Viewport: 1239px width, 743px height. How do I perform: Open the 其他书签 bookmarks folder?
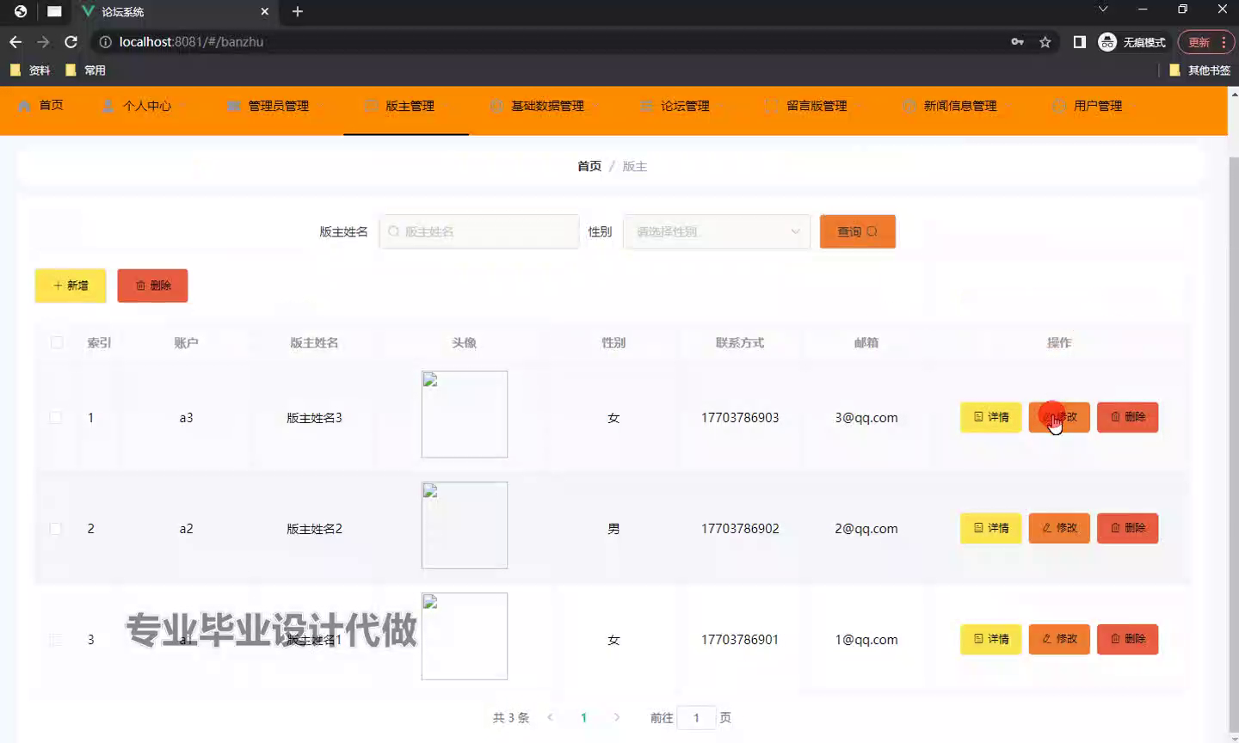click(x=1199, y=70)
